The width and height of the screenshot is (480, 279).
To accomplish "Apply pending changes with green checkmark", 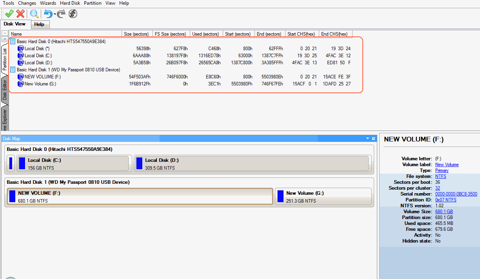I will (9, 14).
